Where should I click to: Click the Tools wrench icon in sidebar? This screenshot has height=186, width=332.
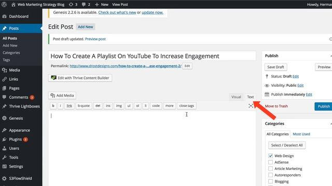[5, 158]
